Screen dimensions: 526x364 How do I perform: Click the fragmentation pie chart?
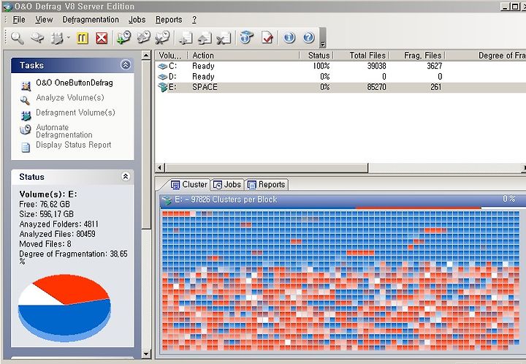click(x=64, y=307)
